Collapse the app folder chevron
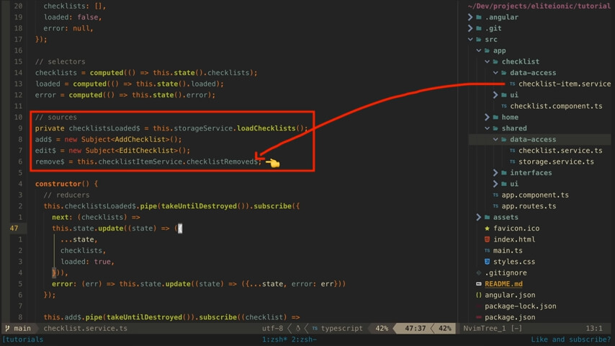The width and height of the screenshot is (615, 346). (478, 50)
